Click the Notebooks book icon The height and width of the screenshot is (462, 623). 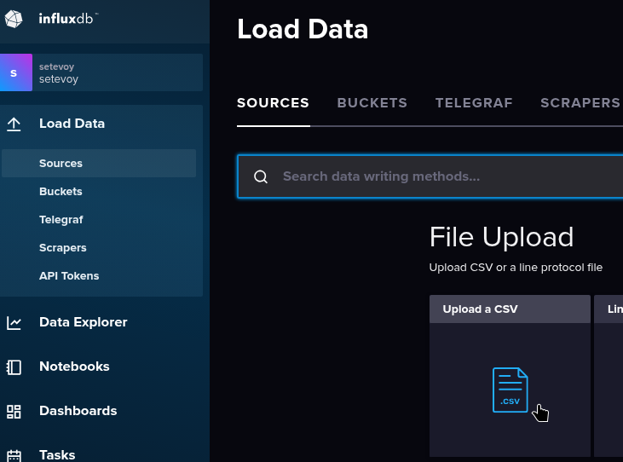coord(14,367)
